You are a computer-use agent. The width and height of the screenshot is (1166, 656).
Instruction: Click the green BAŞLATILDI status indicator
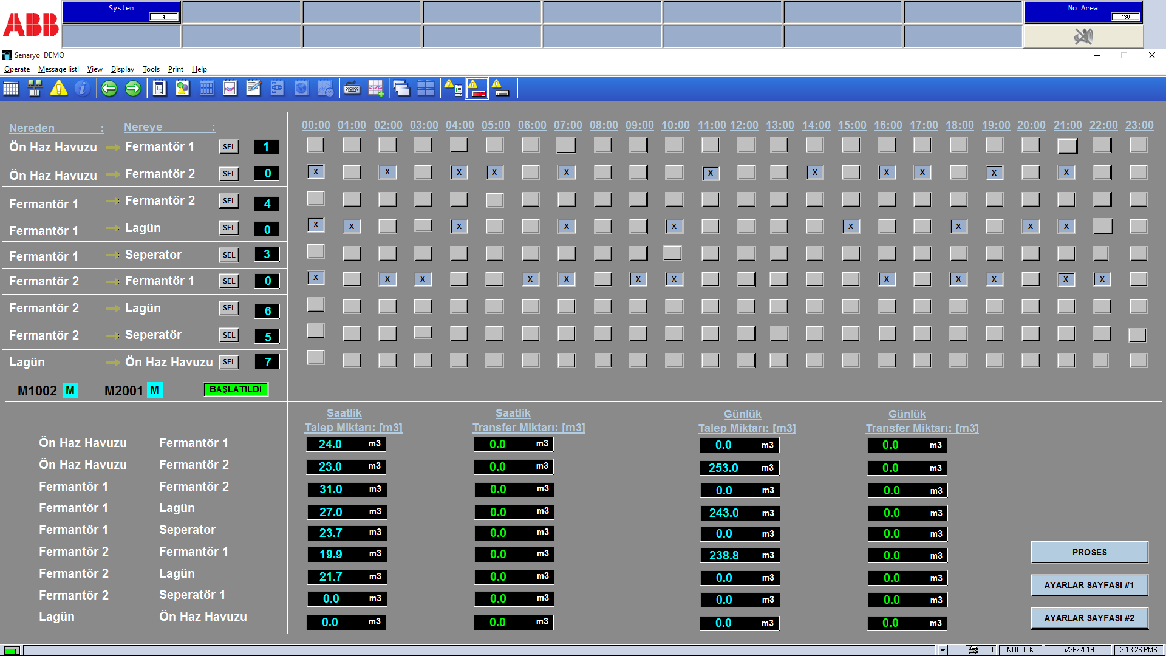[x=236, y=389]
